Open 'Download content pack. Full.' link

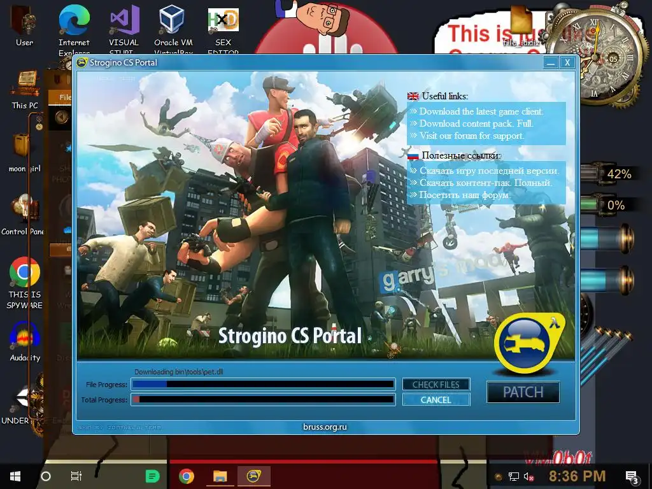point(476,124)
